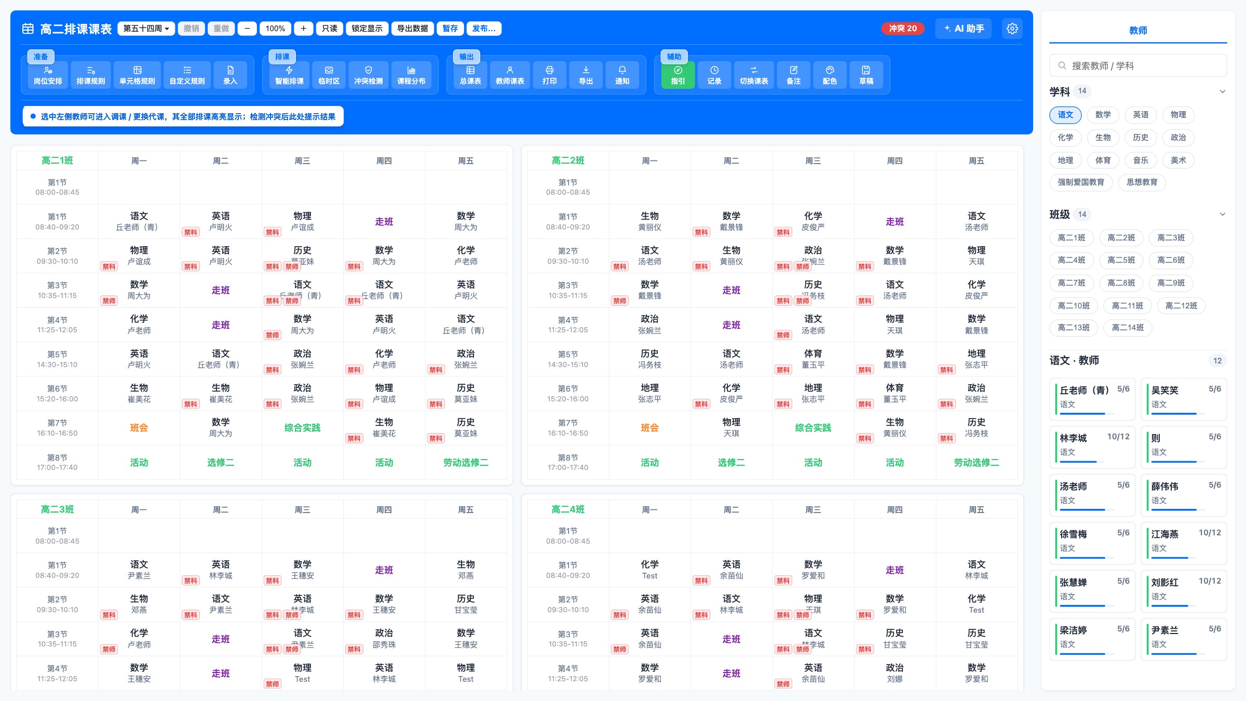Open the settings gear in header
Viewport: 1246px width, 701px height.
[x=1012, y=29]
